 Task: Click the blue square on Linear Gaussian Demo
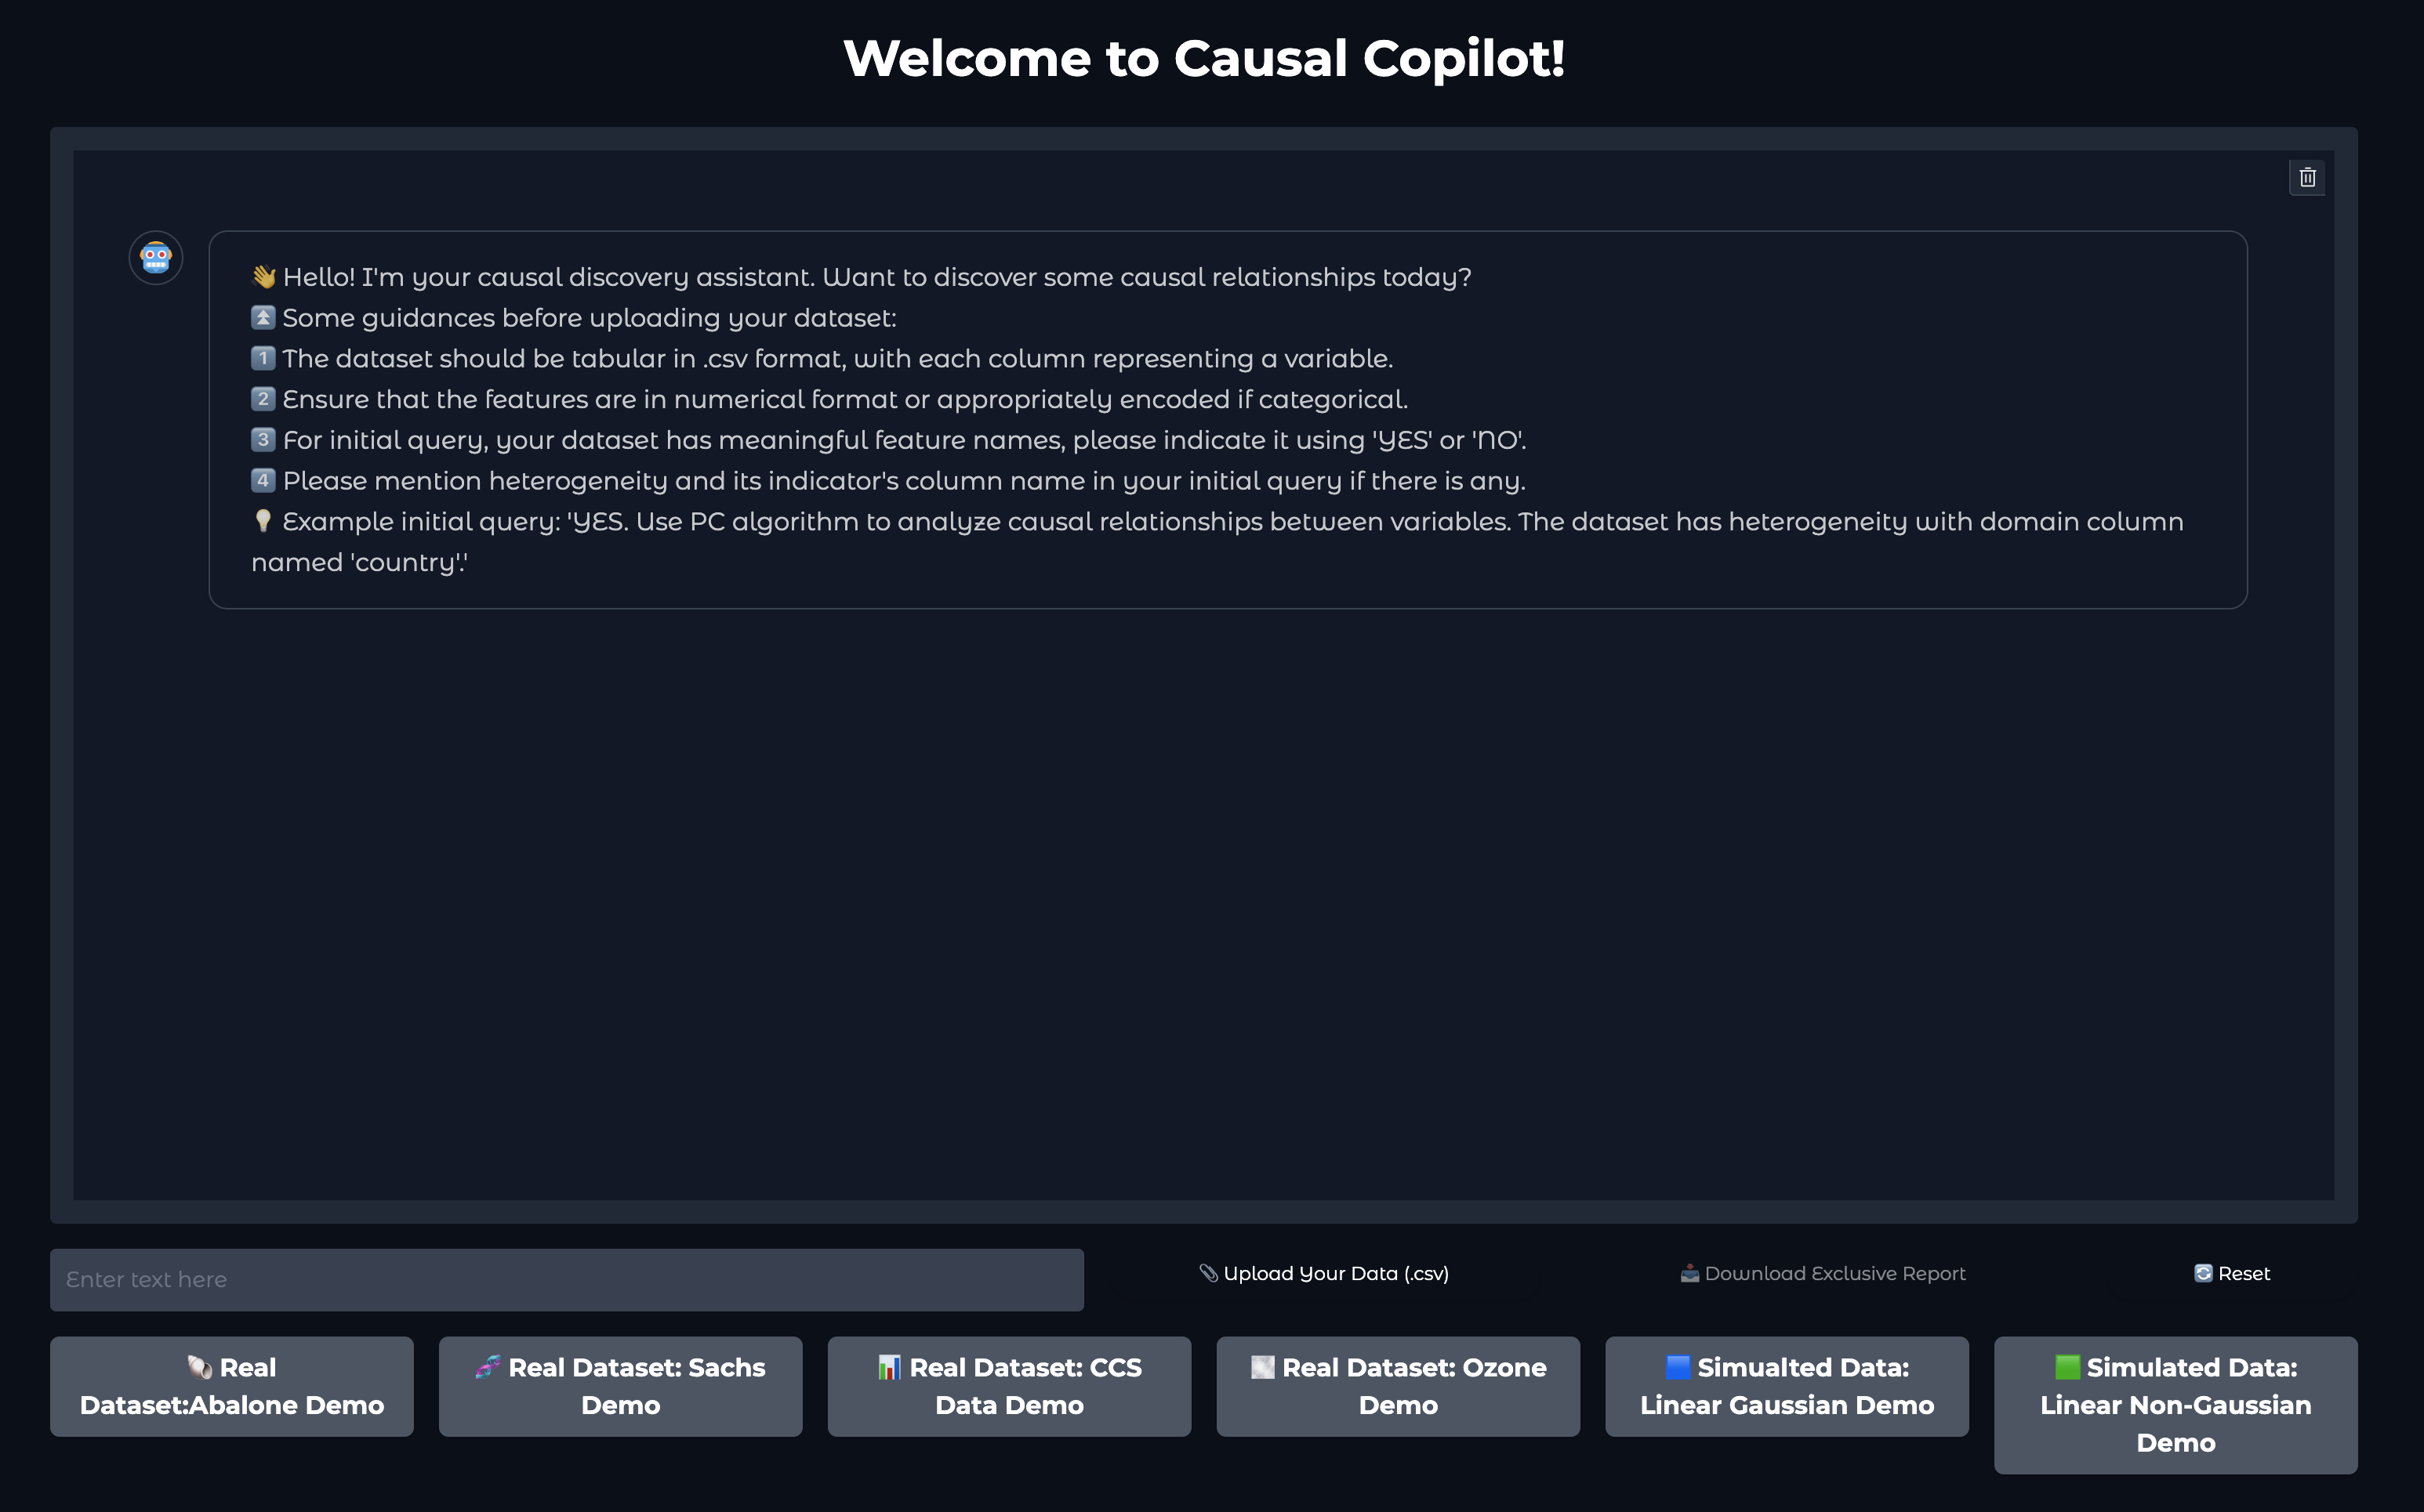pos(1678,1367)
